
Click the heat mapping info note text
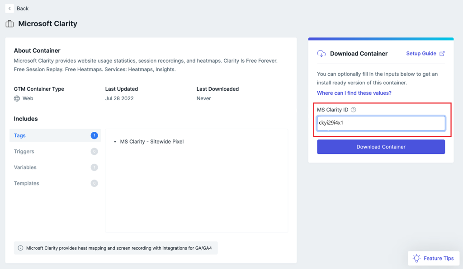pos(119,248)
